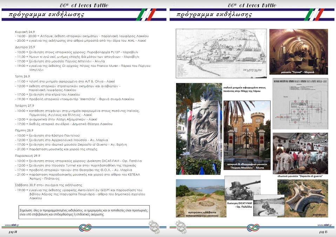Click the Α/Τ Β. Όλγα ceremony entry
This screenshot has height=237, width=336.
coord(65,81)
